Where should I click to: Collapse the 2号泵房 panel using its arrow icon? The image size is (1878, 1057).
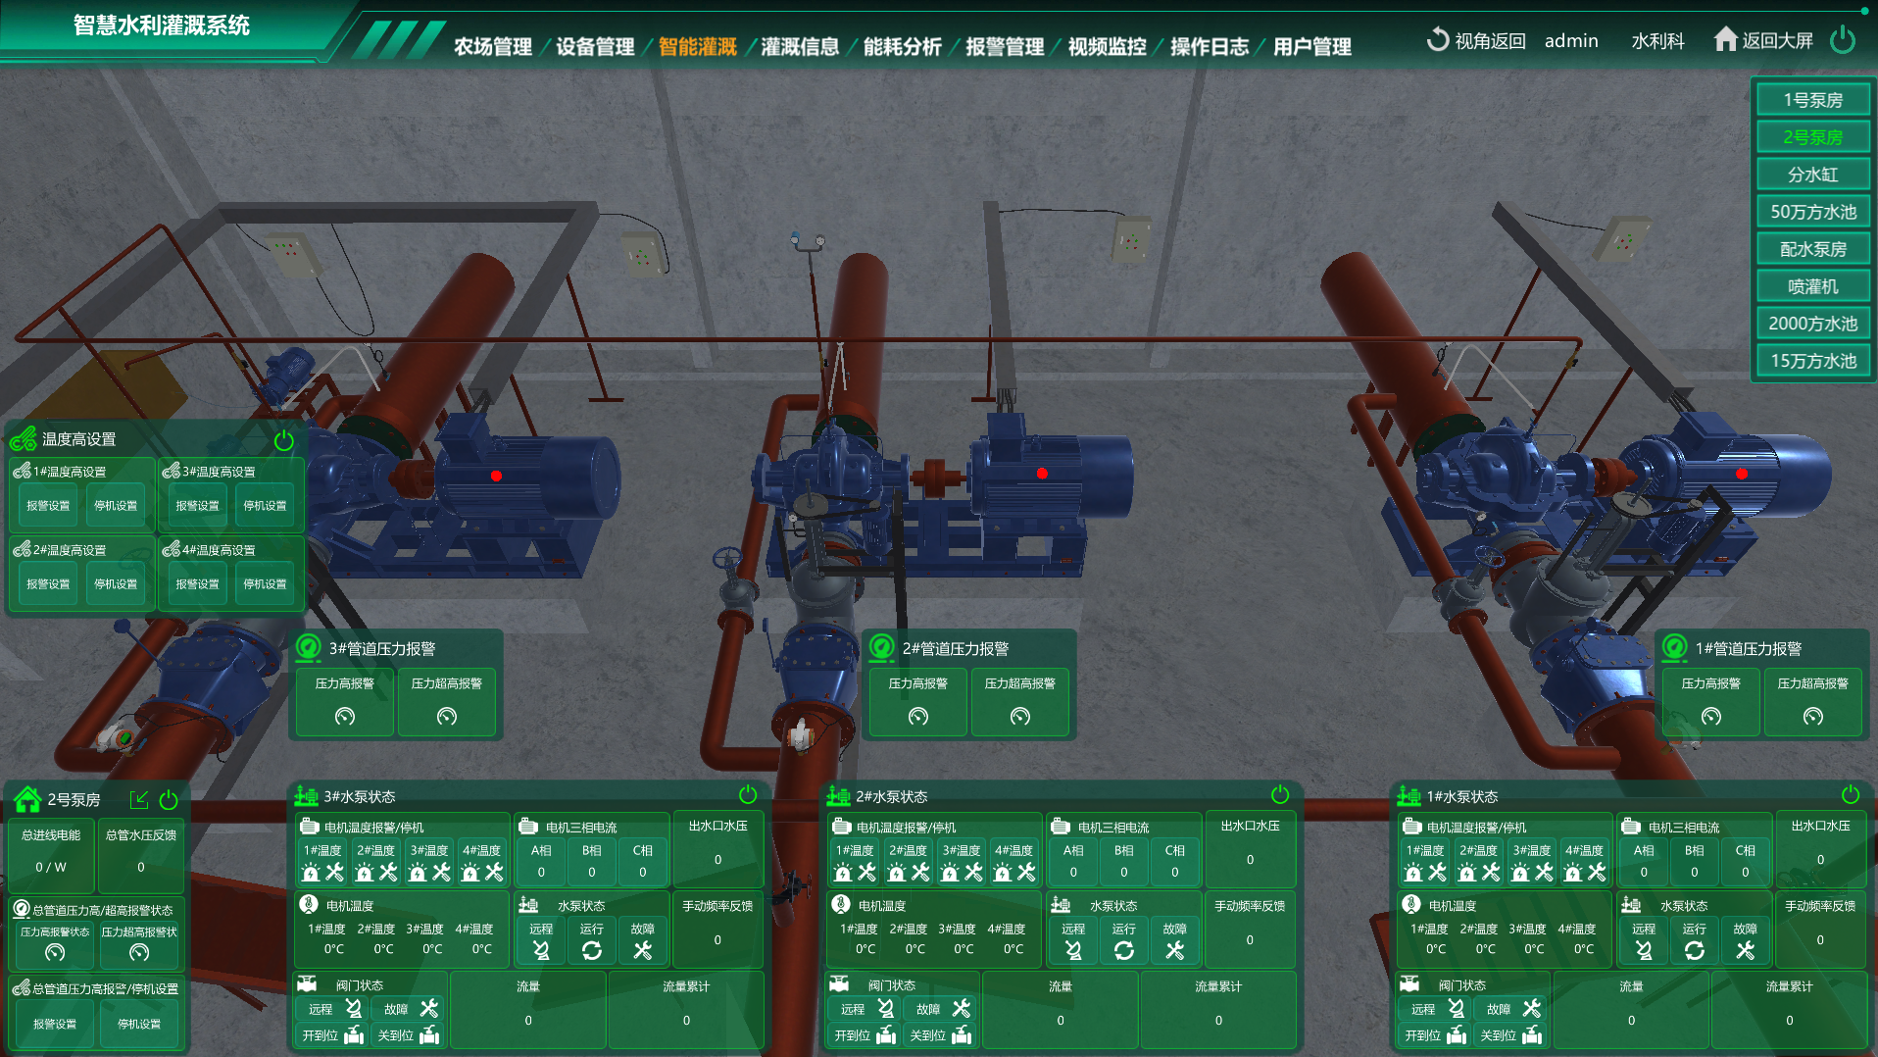tap(139, 799)
